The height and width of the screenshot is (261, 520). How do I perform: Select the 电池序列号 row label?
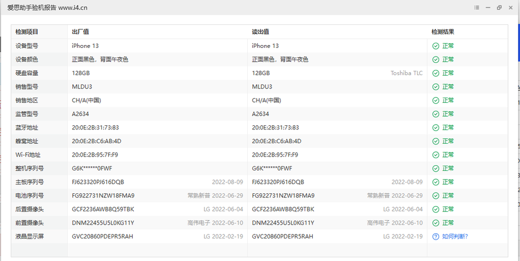click(29, 195)
